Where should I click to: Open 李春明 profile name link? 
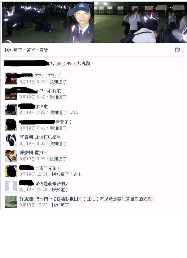[x=26, y=137]
